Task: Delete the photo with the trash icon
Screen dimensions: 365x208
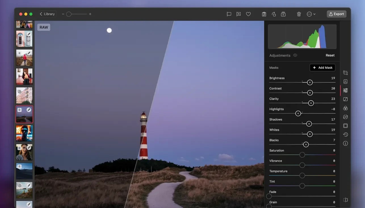Action: point(299,14)
